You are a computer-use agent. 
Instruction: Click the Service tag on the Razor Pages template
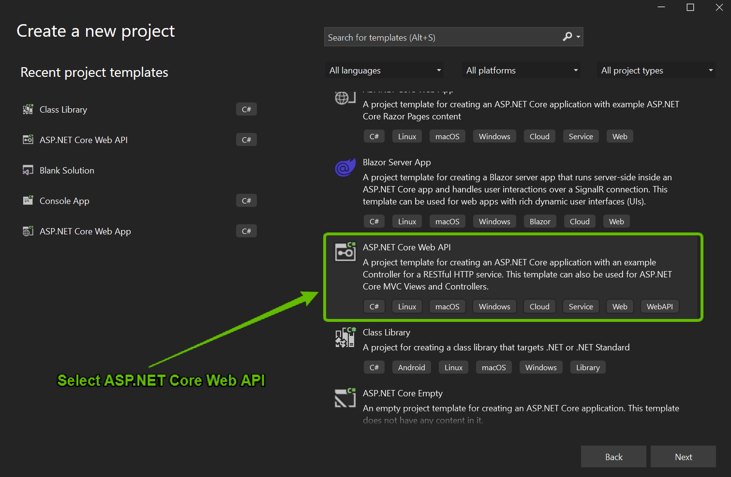(581, 136)
